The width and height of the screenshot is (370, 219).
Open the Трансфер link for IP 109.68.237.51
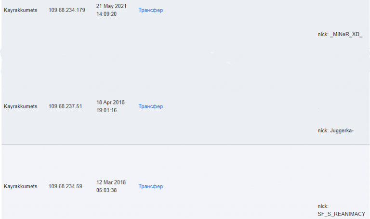click(x=150, y=106)
